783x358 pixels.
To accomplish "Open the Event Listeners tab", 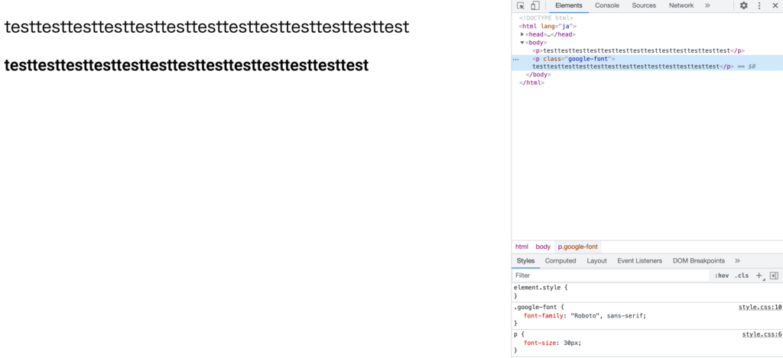I will click(x=640, y=261).
